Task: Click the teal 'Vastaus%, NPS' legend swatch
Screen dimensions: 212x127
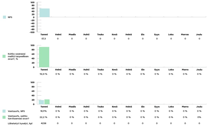Action: click(4, 111)
